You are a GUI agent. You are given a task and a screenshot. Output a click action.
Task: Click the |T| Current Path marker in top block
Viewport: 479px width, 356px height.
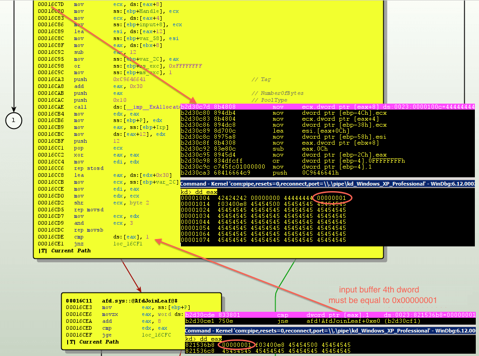[64, 251]
